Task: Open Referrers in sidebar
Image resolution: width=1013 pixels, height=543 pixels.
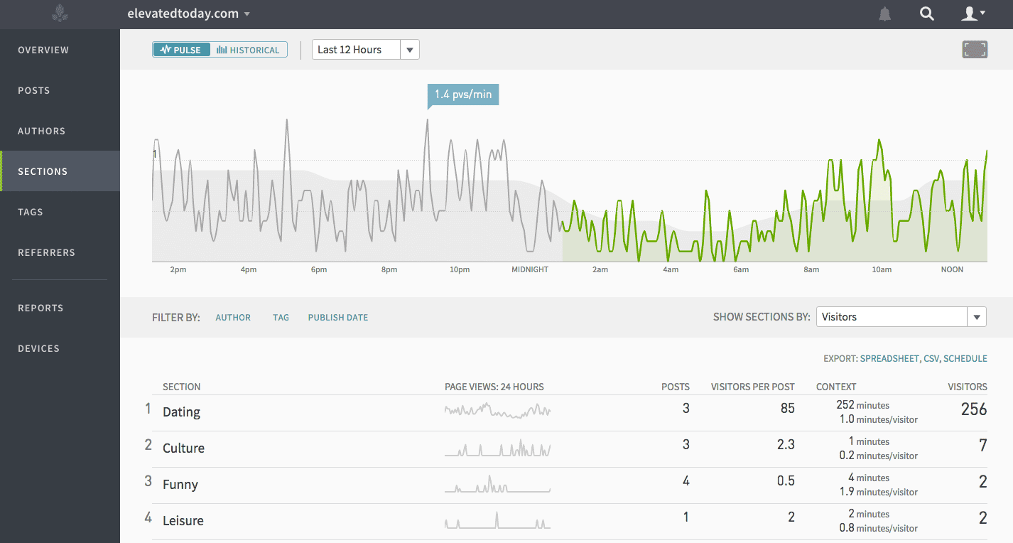Action: pyautogui.click(x=60, y=252)
